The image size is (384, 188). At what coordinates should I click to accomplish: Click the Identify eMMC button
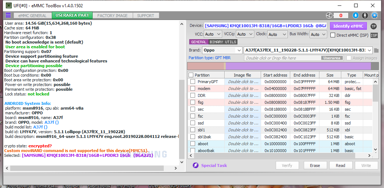click(348, 26)
